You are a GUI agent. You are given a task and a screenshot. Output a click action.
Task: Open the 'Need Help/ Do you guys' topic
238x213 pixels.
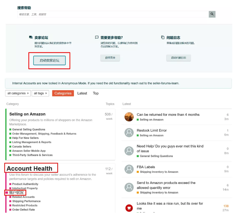(x=170, y=148)
